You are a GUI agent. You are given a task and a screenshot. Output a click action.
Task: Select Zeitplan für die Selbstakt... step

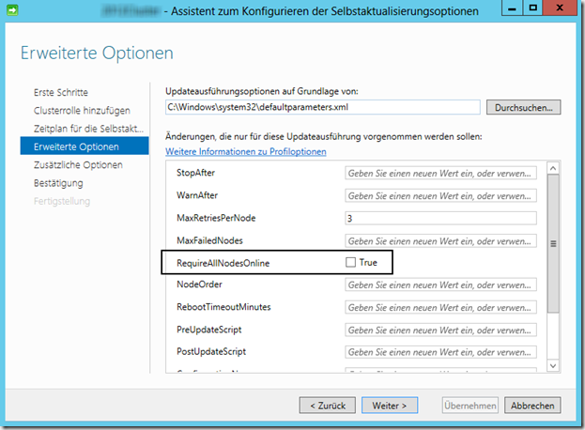click(x=88, y=129)
